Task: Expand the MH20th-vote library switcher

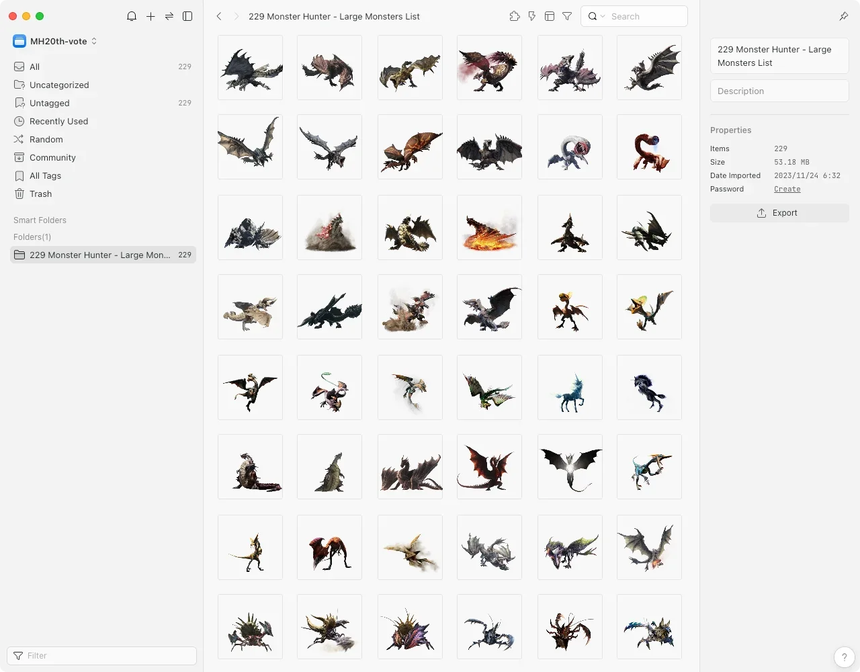Action: tap(55, 41)
